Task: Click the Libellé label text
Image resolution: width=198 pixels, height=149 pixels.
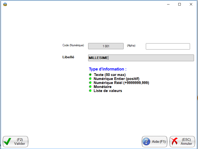Action: 68,57
